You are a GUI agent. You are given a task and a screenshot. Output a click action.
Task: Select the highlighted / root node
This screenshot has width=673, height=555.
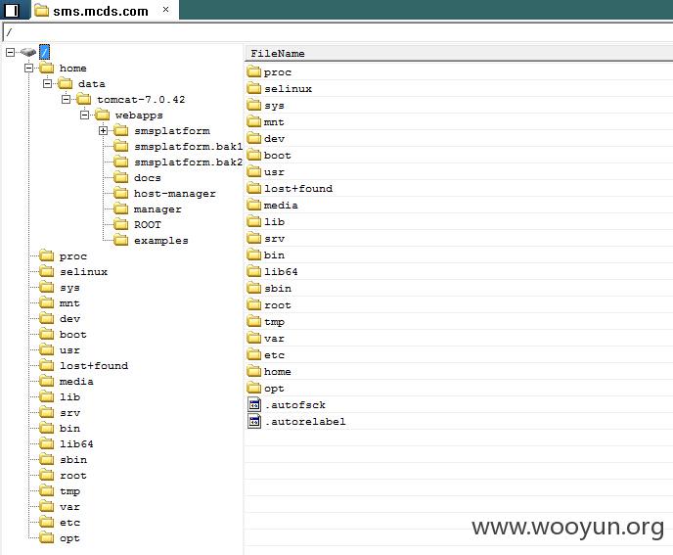[x=44, y=53]
